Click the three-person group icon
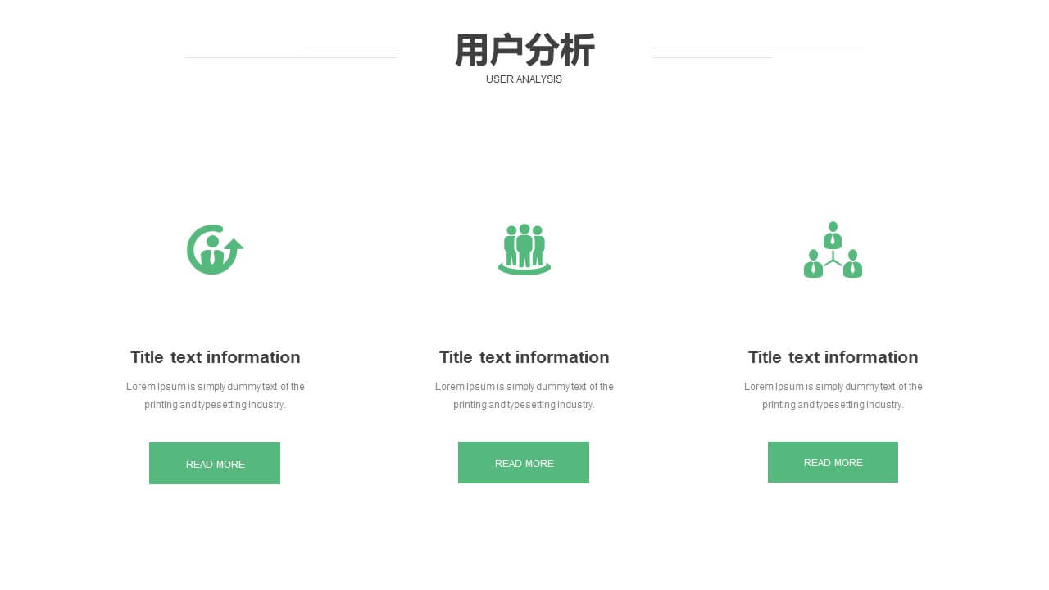Viewport: 1049px width, 590px height. 524,249
